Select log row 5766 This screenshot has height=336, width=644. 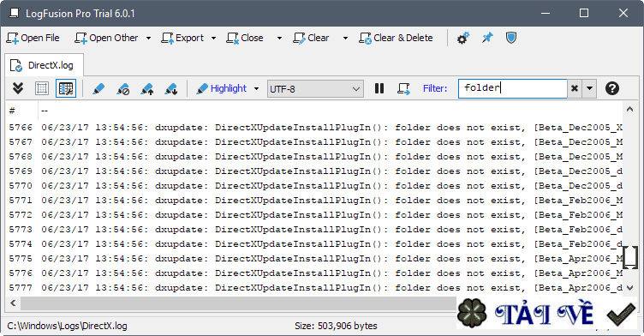tap(315, 128)
